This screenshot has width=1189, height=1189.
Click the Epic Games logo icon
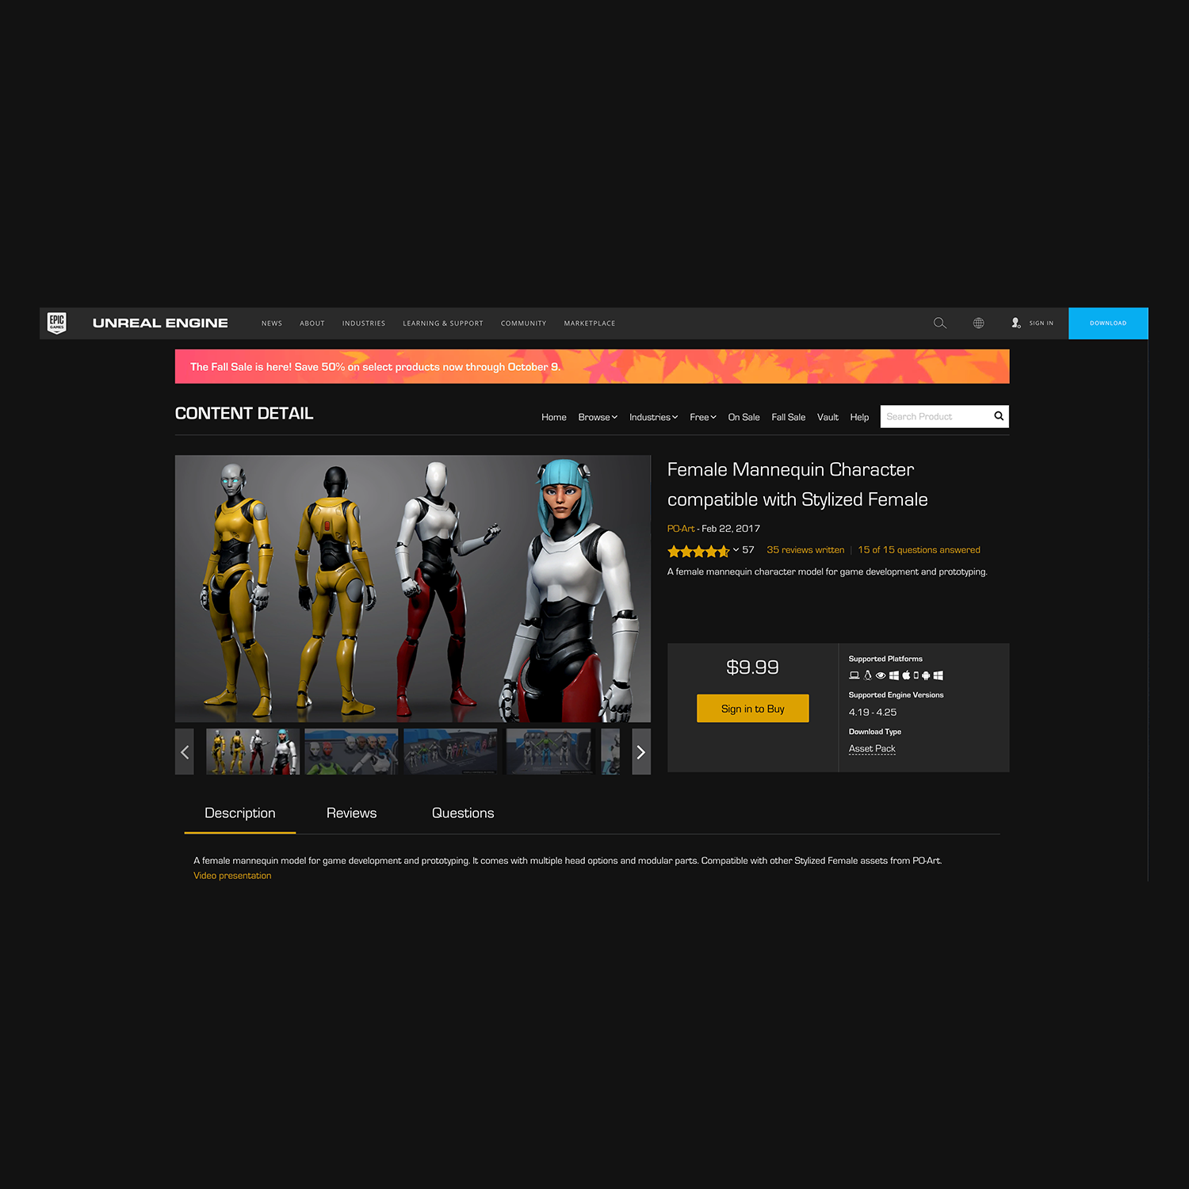pyautogui.click(x=57, y=323)
